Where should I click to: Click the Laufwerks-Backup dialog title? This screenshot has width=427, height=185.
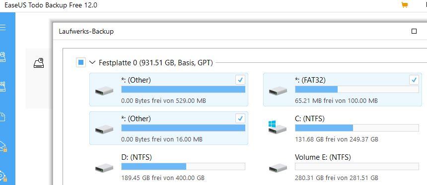pos(86,32)
